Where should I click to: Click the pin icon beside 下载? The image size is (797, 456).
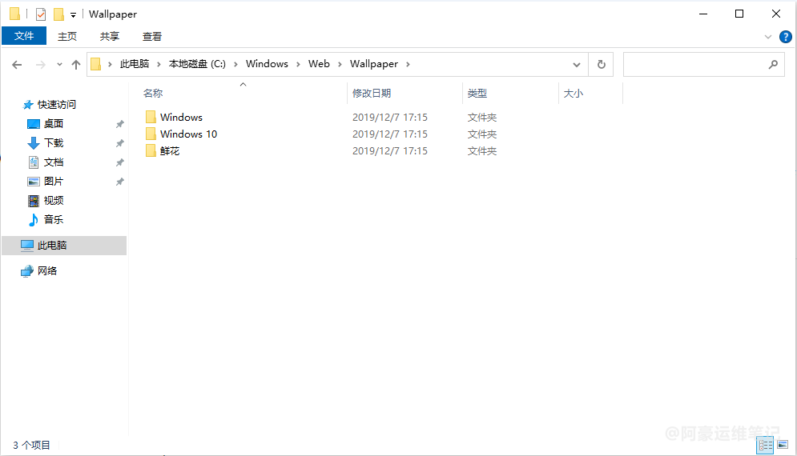120,143
